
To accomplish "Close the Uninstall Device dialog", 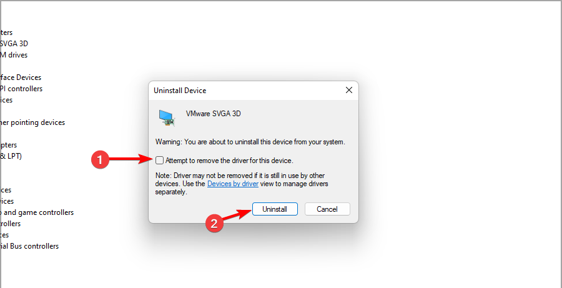I will [x=349, y=91].
